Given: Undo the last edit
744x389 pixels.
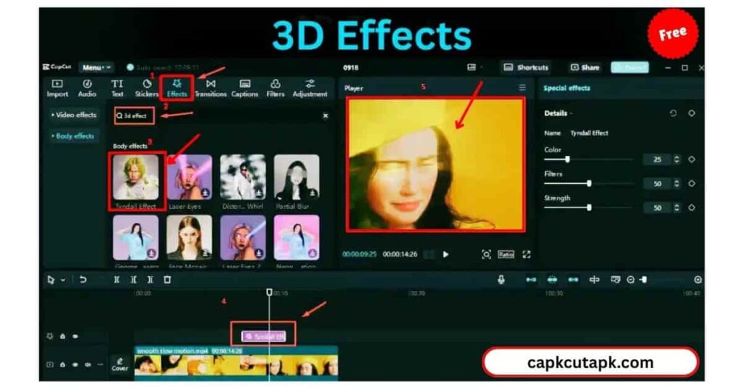Looking at the screenshot, I should 83,280.
